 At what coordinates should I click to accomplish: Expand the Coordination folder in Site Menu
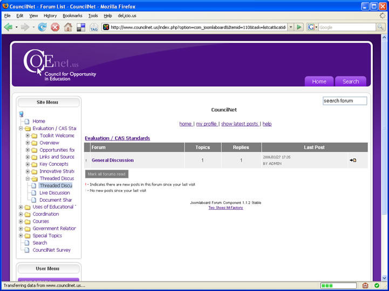[x=21, y=214]
